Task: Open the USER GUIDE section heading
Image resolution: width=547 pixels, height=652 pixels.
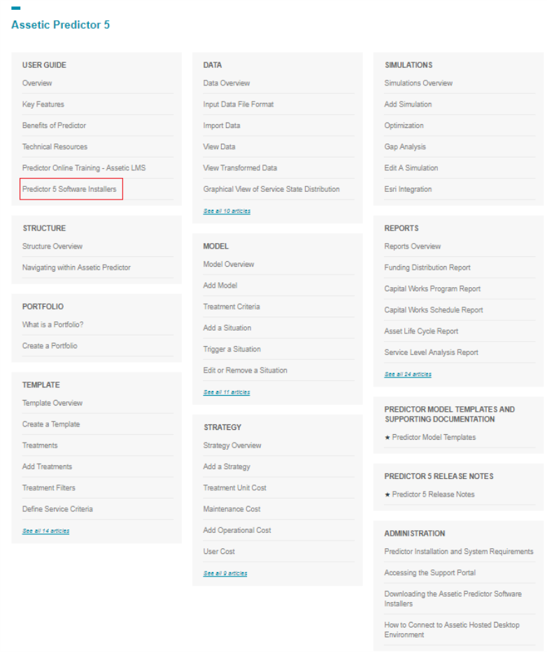Action: point(44,65)
